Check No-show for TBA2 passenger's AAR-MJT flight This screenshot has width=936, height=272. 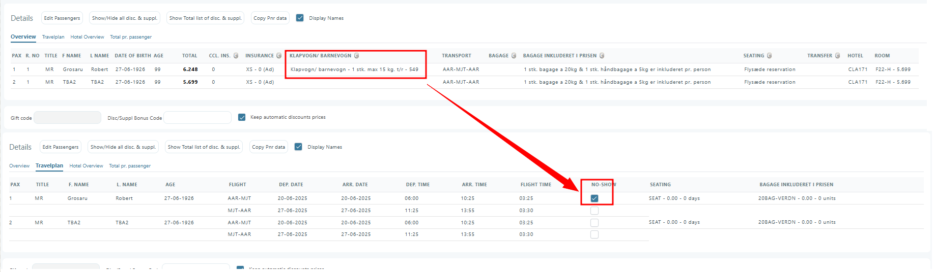[x=594, y=223]
